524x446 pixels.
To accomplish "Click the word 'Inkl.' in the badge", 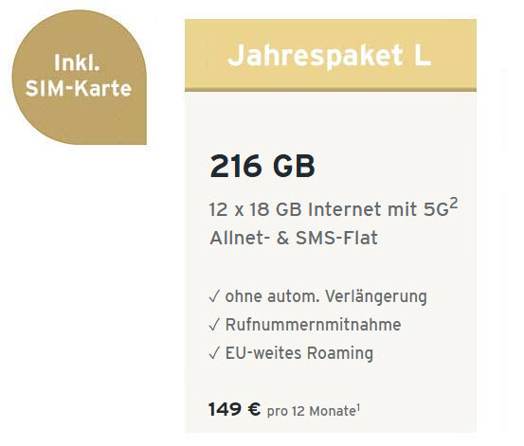I will [x=77, y=62].
